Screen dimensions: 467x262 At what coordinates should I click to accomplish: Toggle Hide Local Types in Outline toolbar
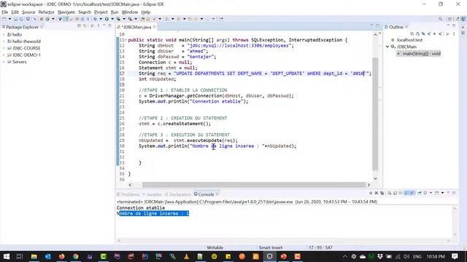point(440,34)
